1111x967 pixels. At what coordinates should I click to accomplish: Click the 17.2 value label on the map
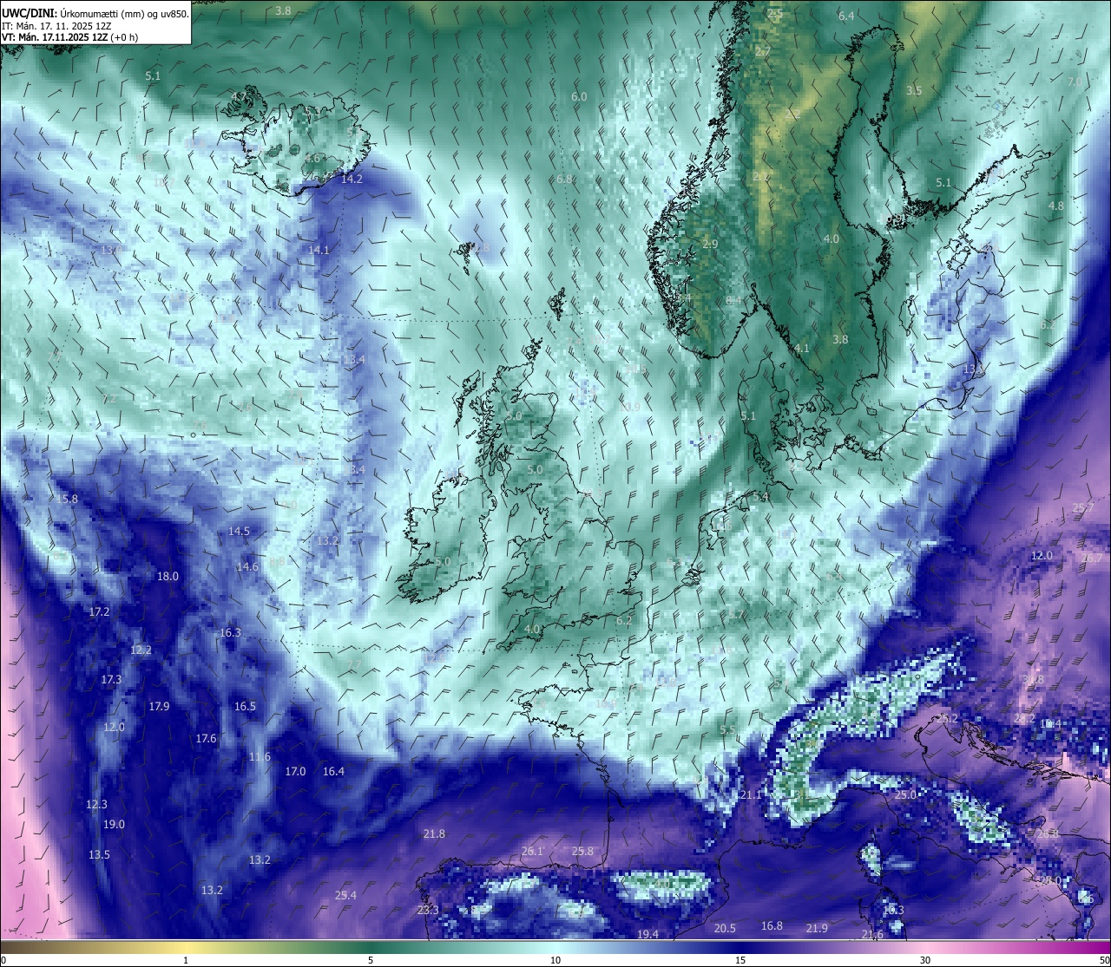tap(99, 612)
